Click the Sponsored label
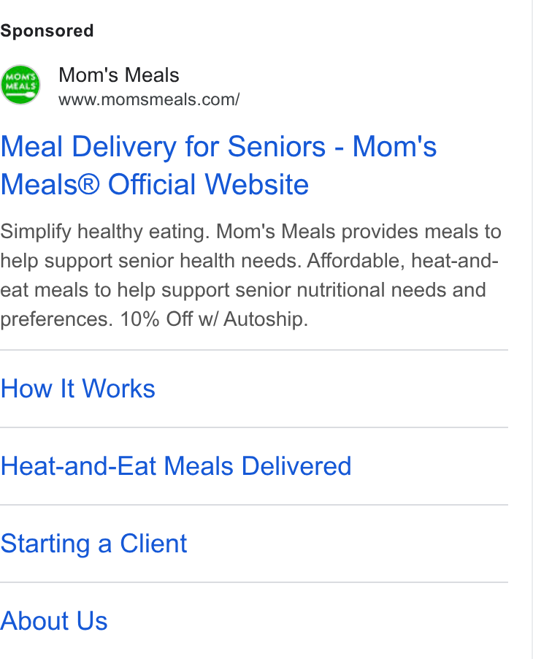533x659 pixels. pyautogui.click(x=47, y=31)
